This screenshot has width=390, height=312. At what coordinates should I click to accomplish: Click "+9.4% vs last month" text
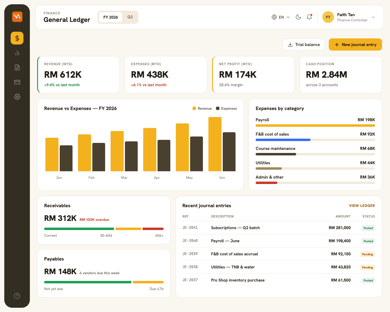[x=62, y=85]
